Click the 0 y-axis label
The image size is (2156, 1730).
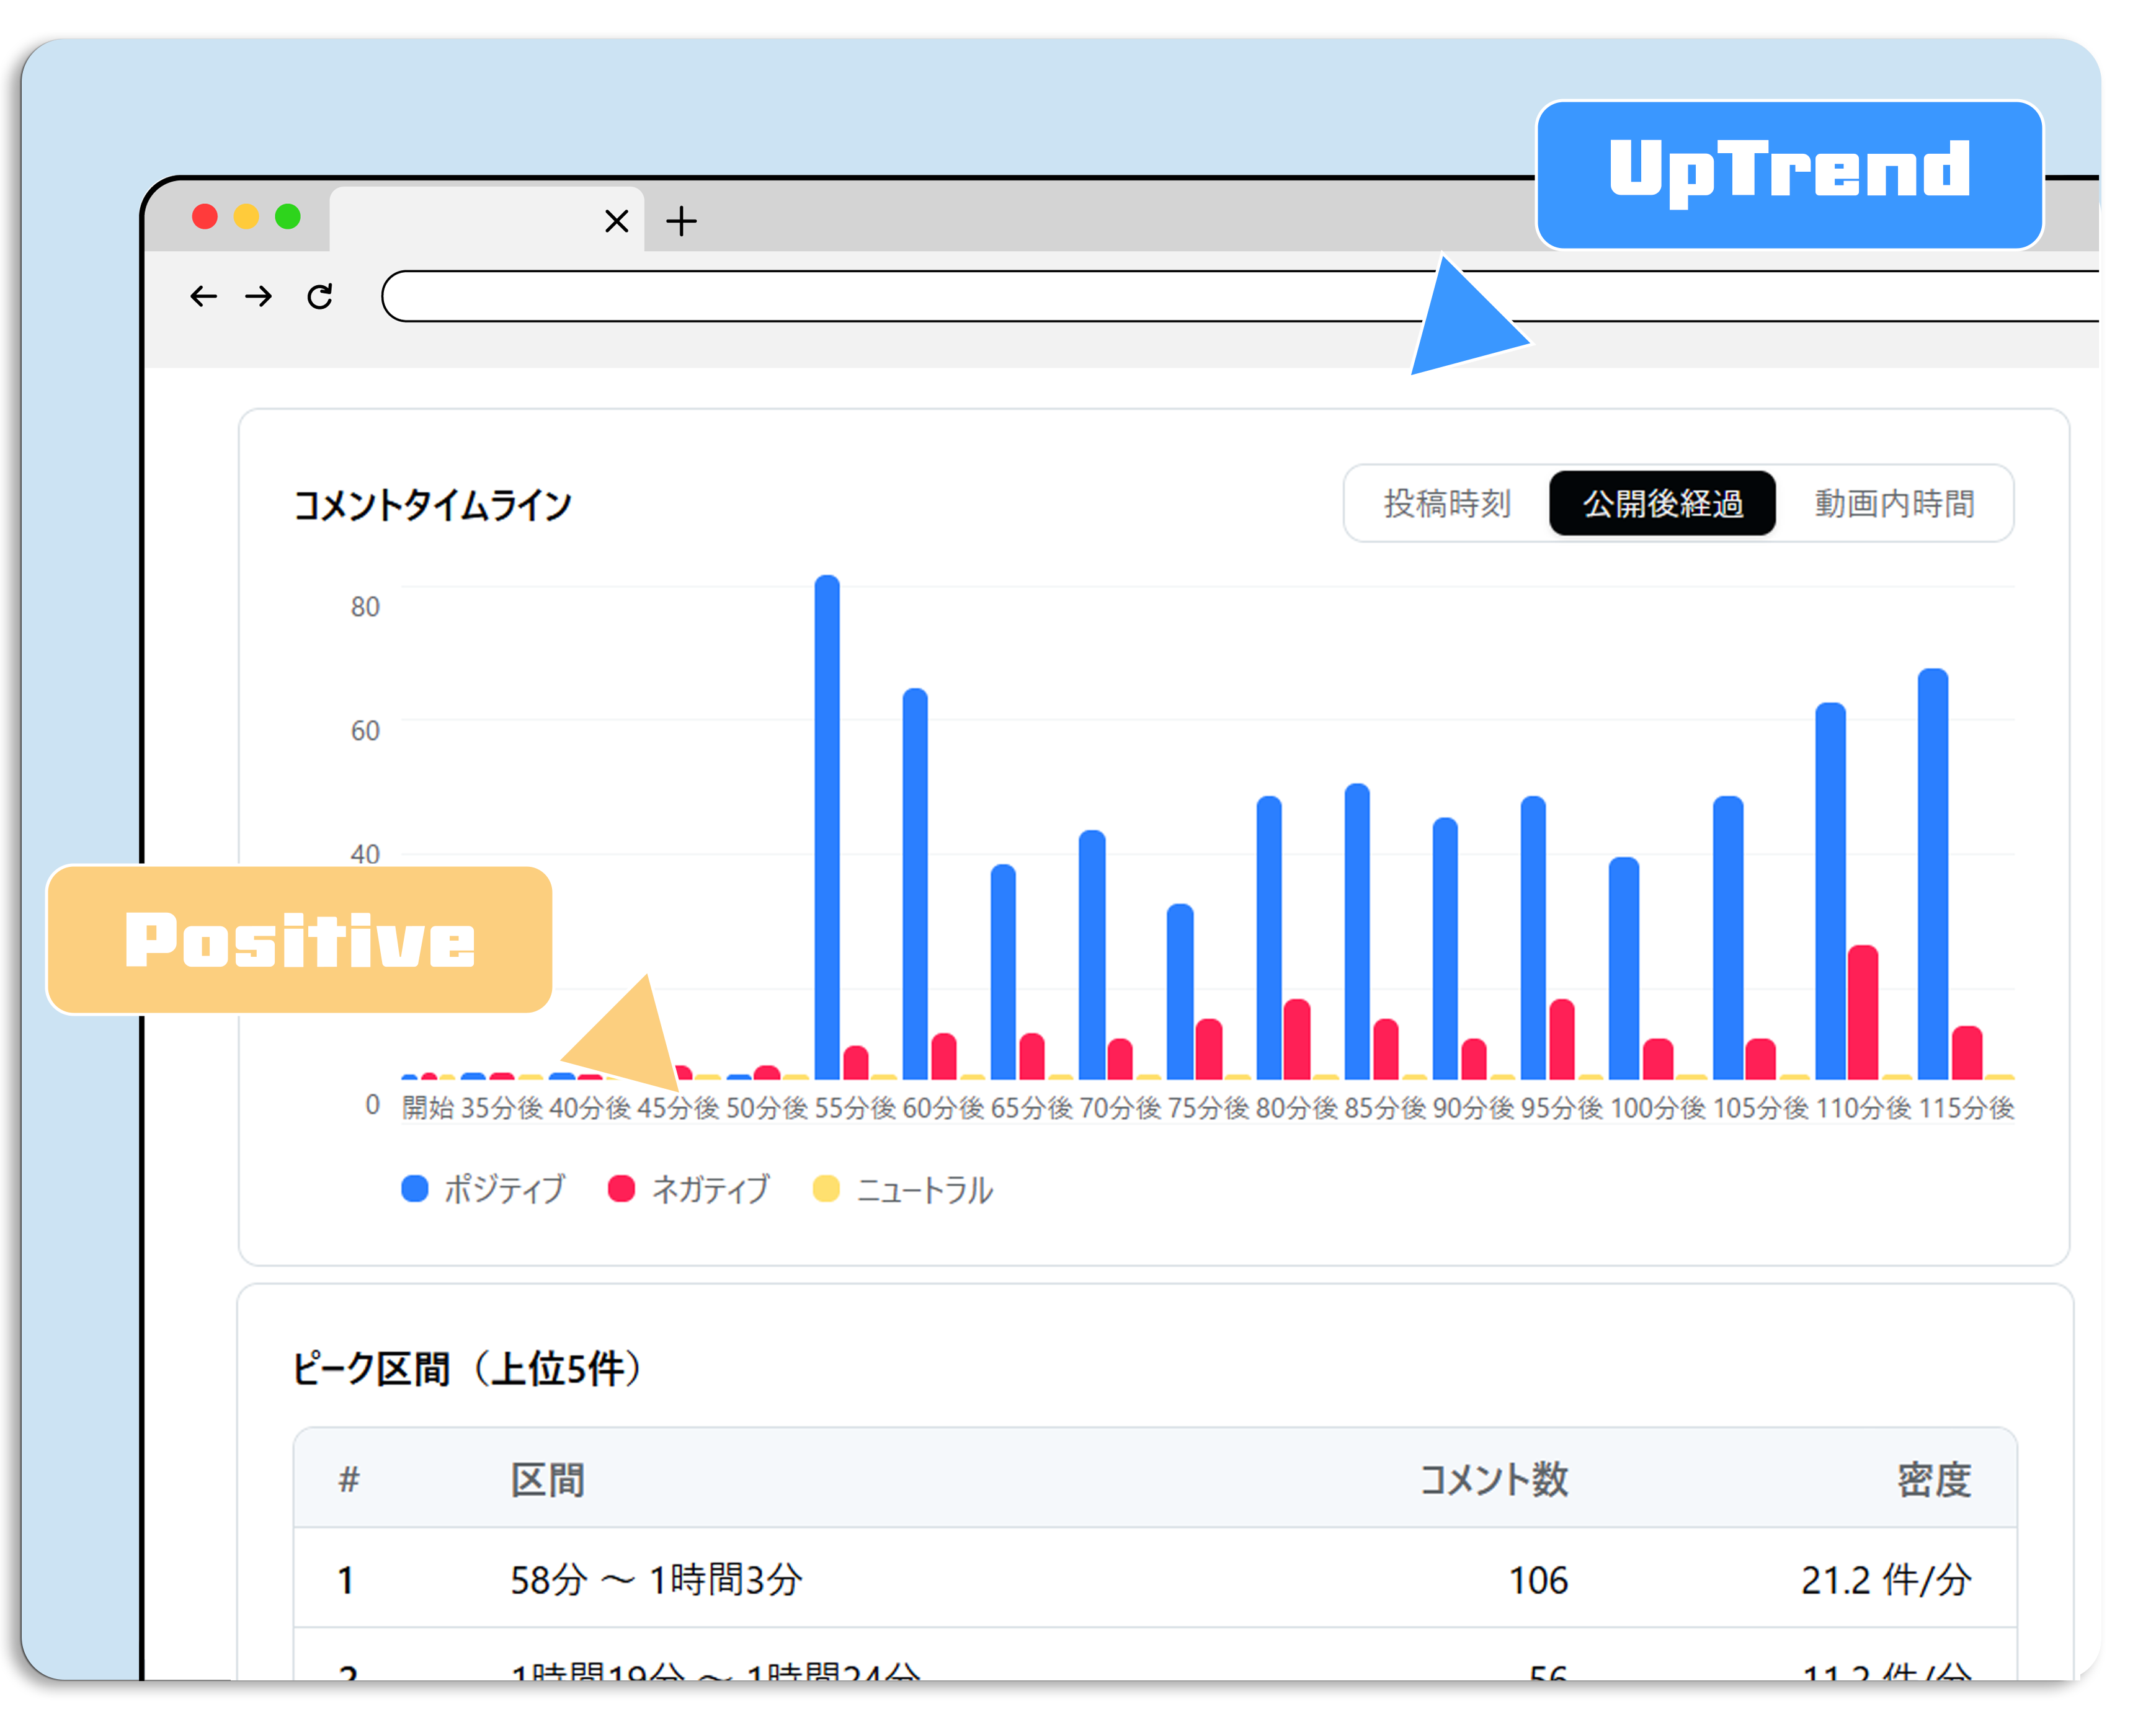[373, 1104]
